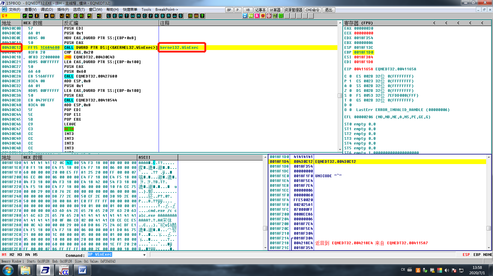Switch to memory window M4
Viewport: 493px width, 276px height.
[28, 255]
